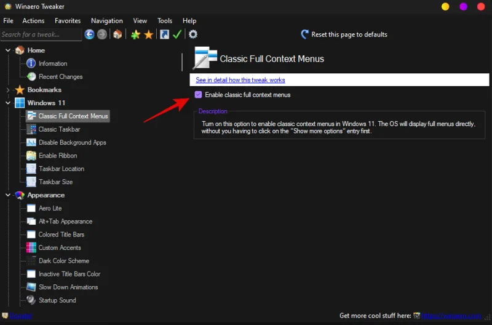The image size is (492, 325).
Task: Click the Enable Ribbon folder icon
Action: [x=31, y=156]
